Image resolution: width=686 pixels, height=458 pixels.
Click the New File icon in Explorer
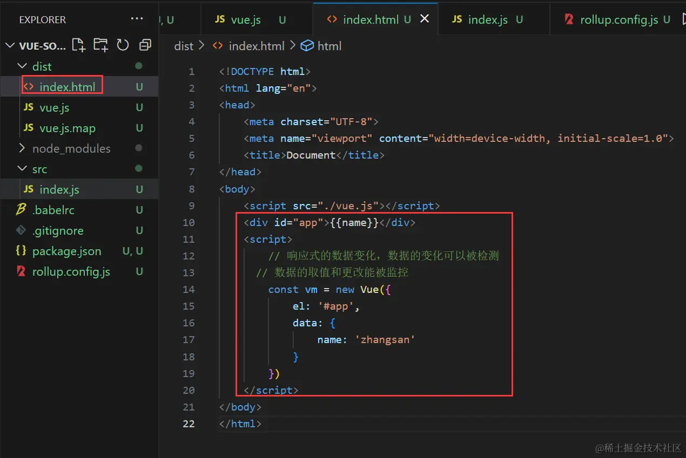point(79,45)
